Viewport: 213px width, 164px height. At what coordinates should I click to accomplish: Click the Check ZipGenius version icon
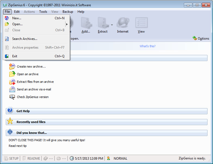pyautogui.click(x=12, y=97)
